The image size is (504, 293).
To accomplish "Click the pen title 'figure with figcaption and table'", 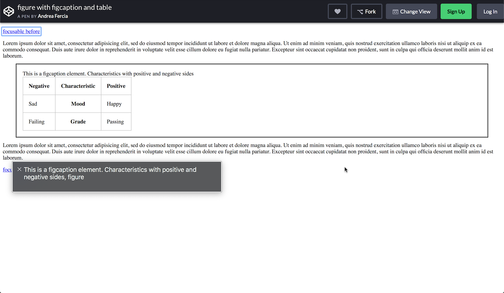I will [x=65, y=7].
